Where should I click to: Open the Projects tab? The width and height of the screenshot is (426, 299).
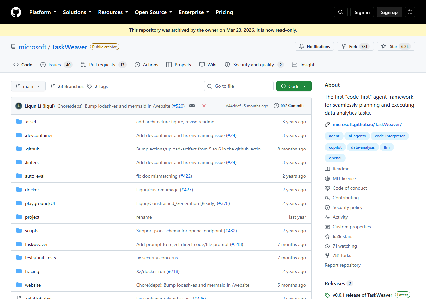coord(179,65)
